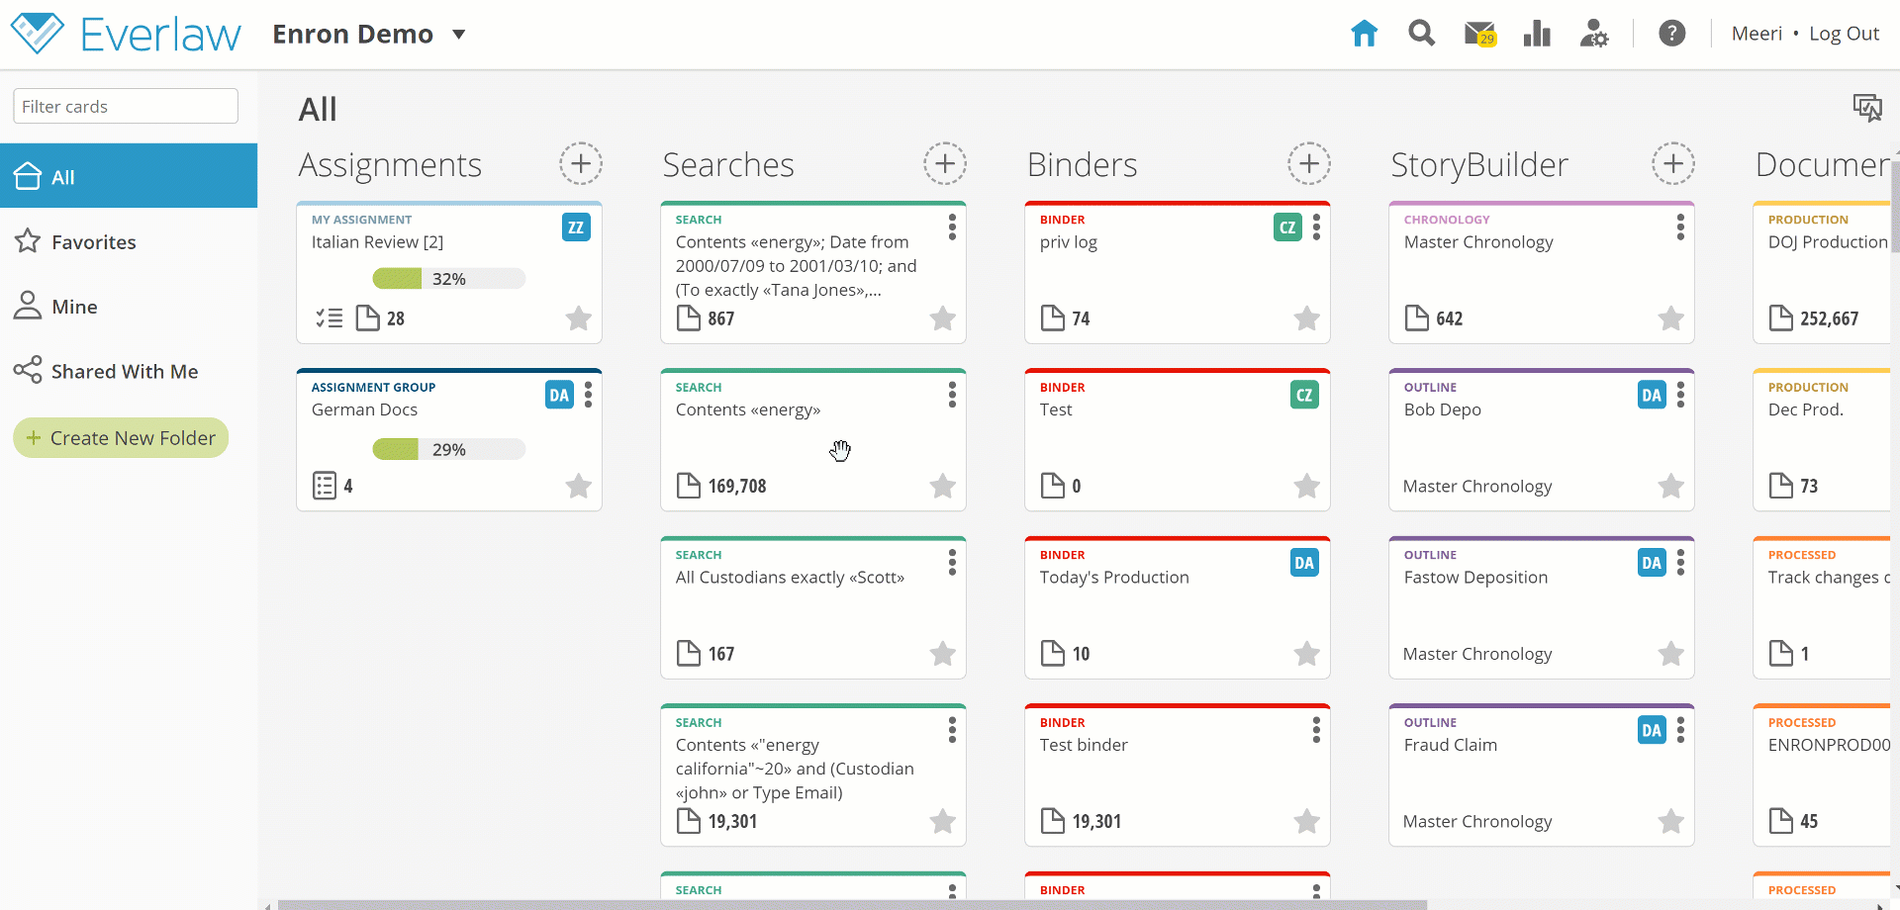Click CZ badge on Test binder
1900x910 pixels.
click(x=1304, y=395)
